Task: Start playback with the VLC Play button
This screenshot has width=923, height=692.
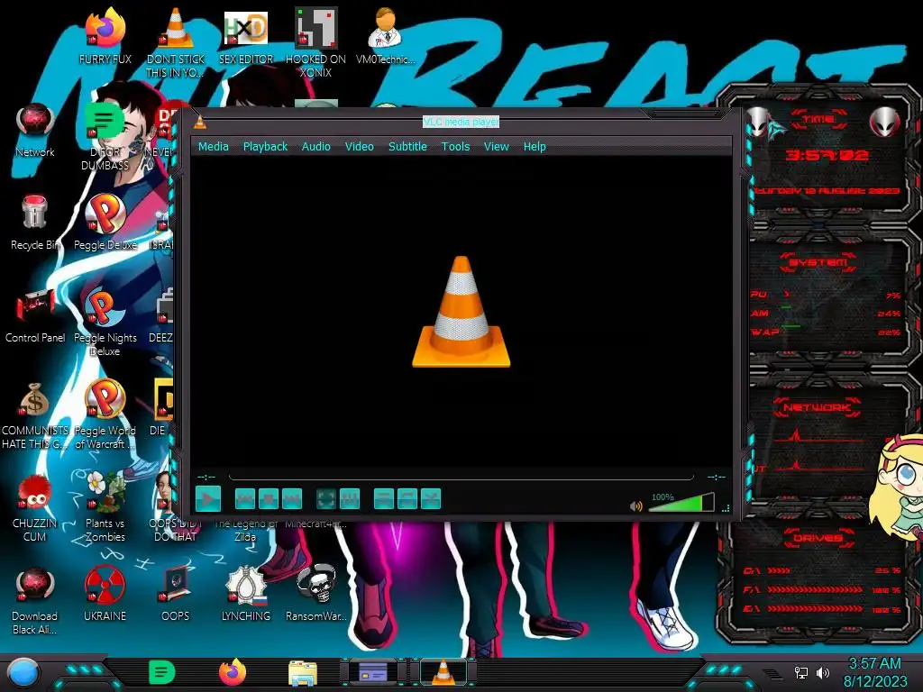Action: coord(208,499)
